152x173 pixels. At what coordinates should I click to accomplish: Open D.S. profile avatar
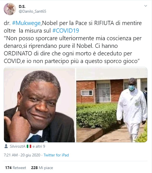pyautogui.click(x=10, y=9)
